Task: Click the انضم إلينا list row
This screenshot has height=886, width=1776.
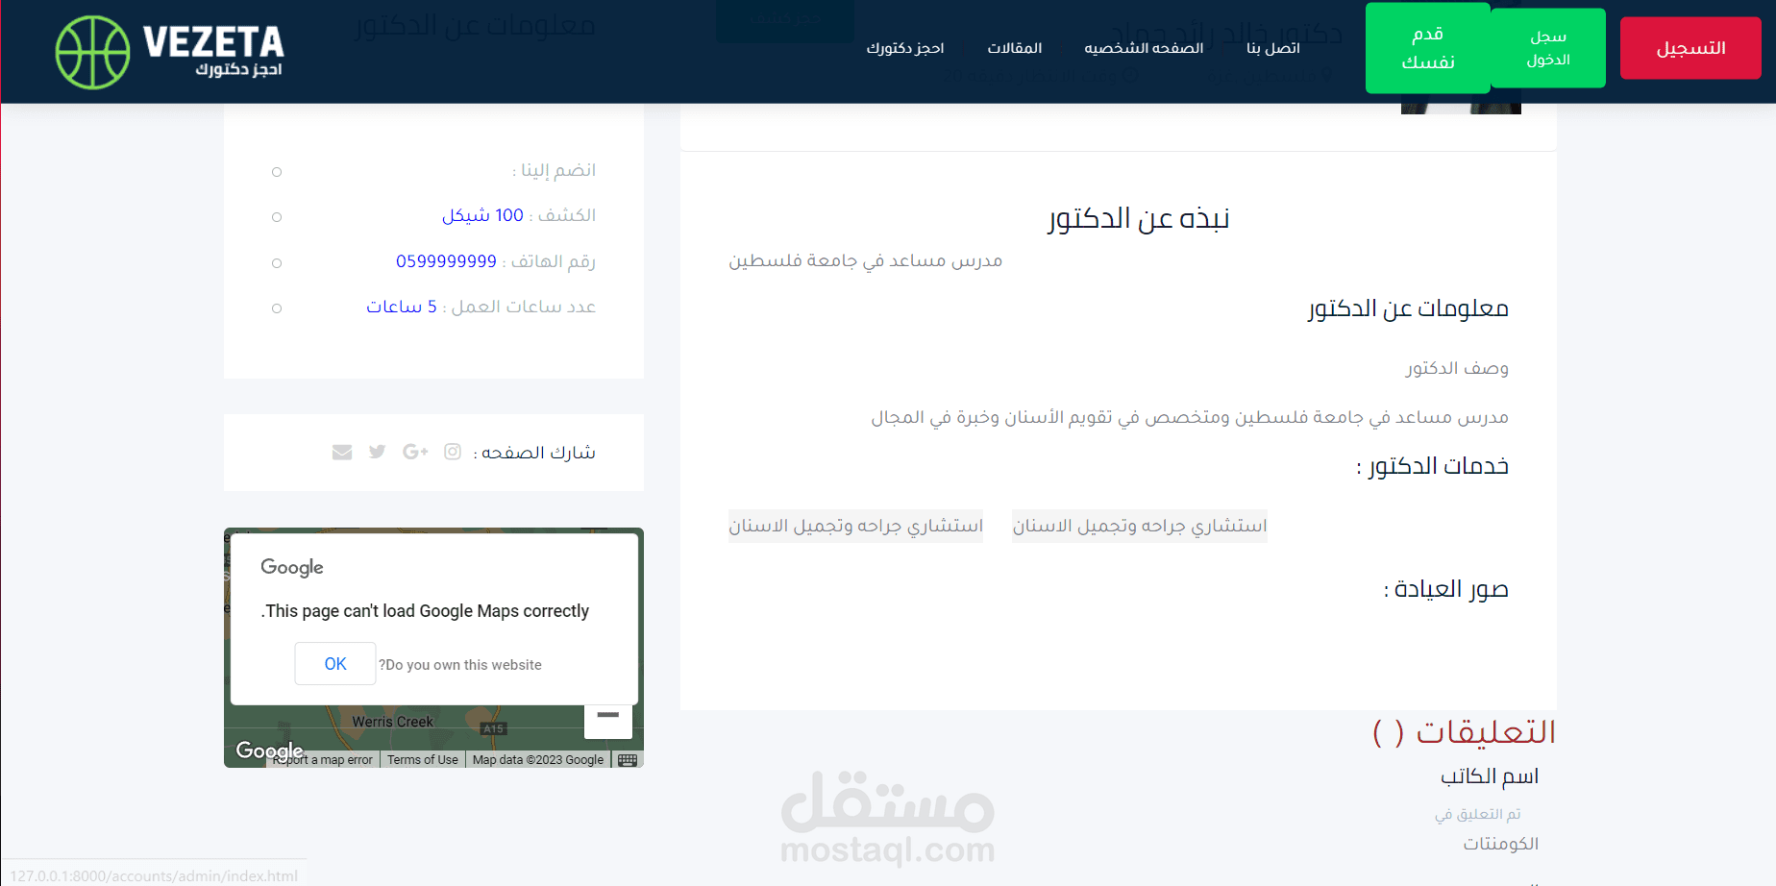Action: pos(434,171)
